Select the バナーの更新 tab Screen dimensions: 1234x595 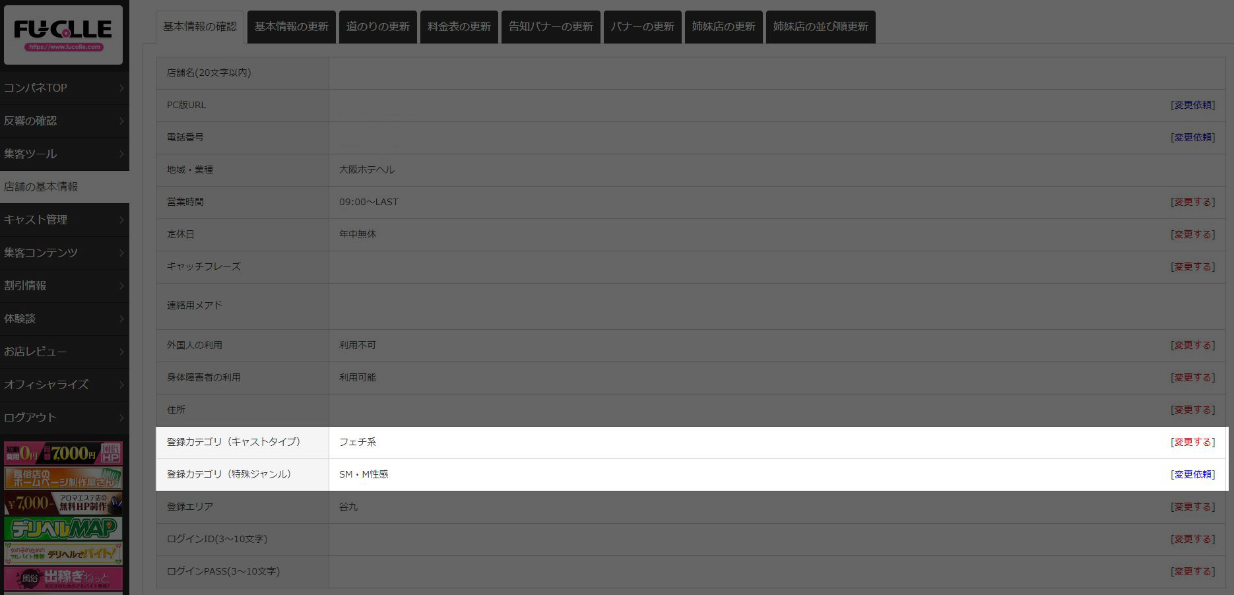coord(643,27)
